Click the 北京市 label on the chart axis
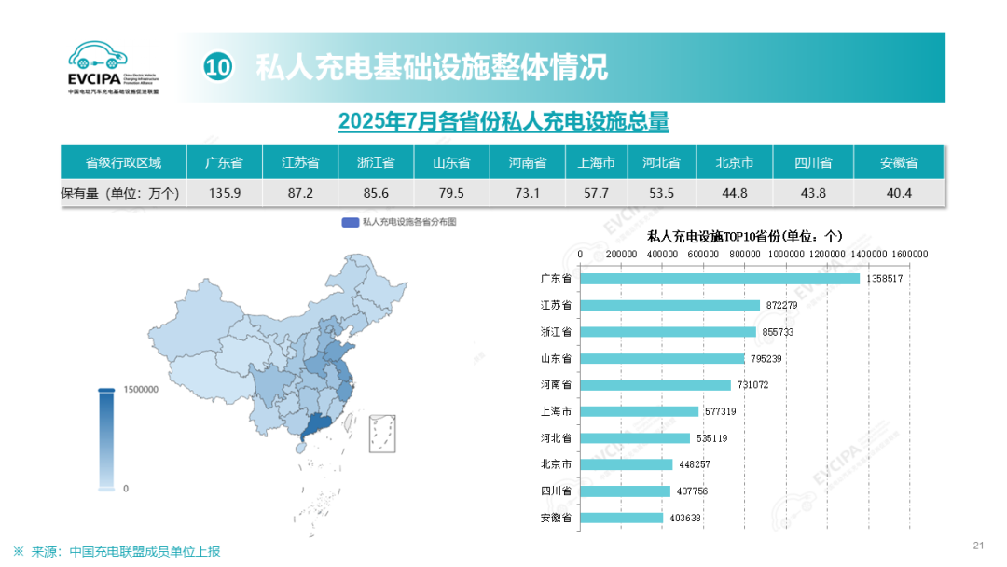The image size is (1007, 567). pos(556,464)
